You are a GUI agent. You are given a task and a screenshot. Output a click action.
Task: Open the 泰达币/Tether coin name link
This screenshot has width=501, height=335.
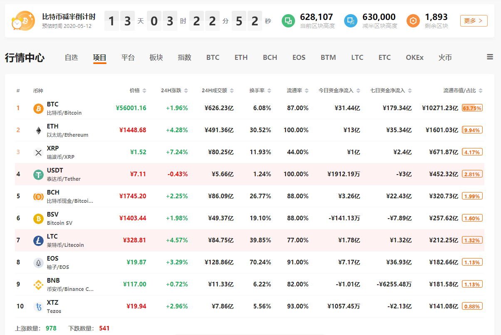click(64, 179)
